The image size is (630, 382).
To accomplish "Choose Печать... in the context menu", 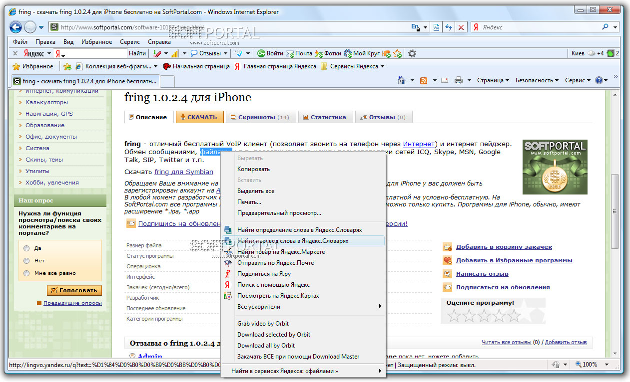I will (304, 202).
